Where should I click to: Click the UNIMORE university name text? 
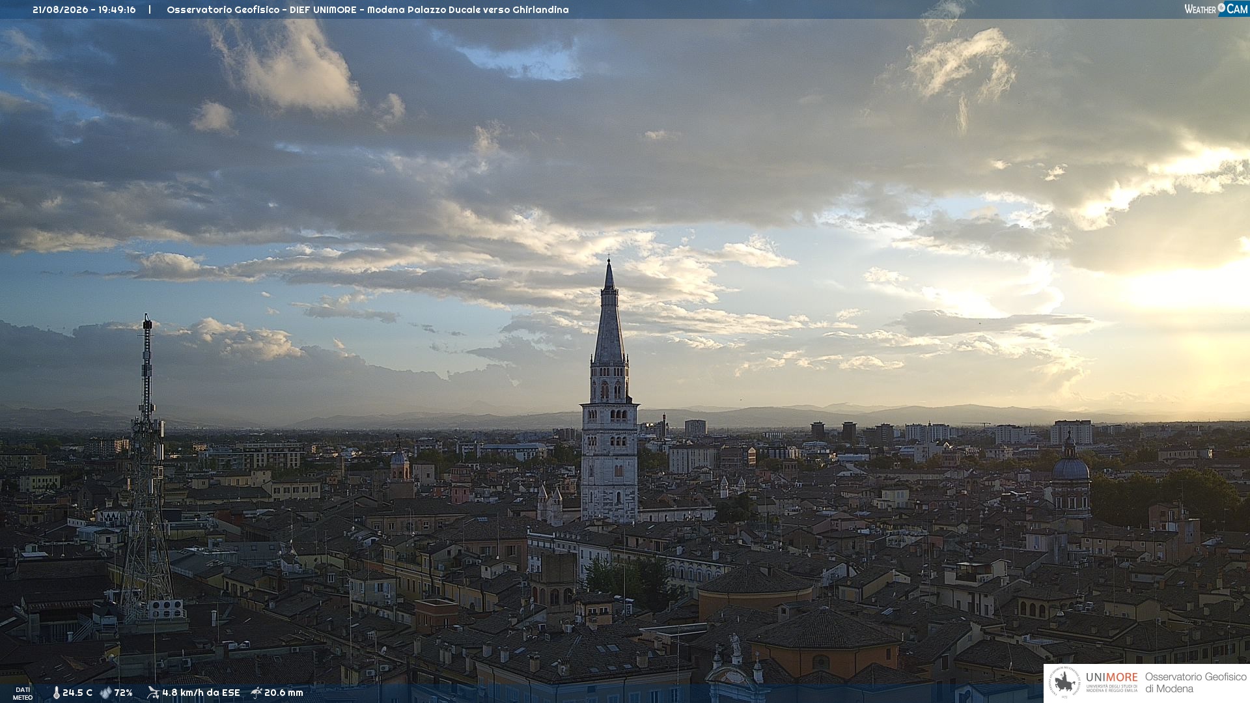(x=1112, y=678)
